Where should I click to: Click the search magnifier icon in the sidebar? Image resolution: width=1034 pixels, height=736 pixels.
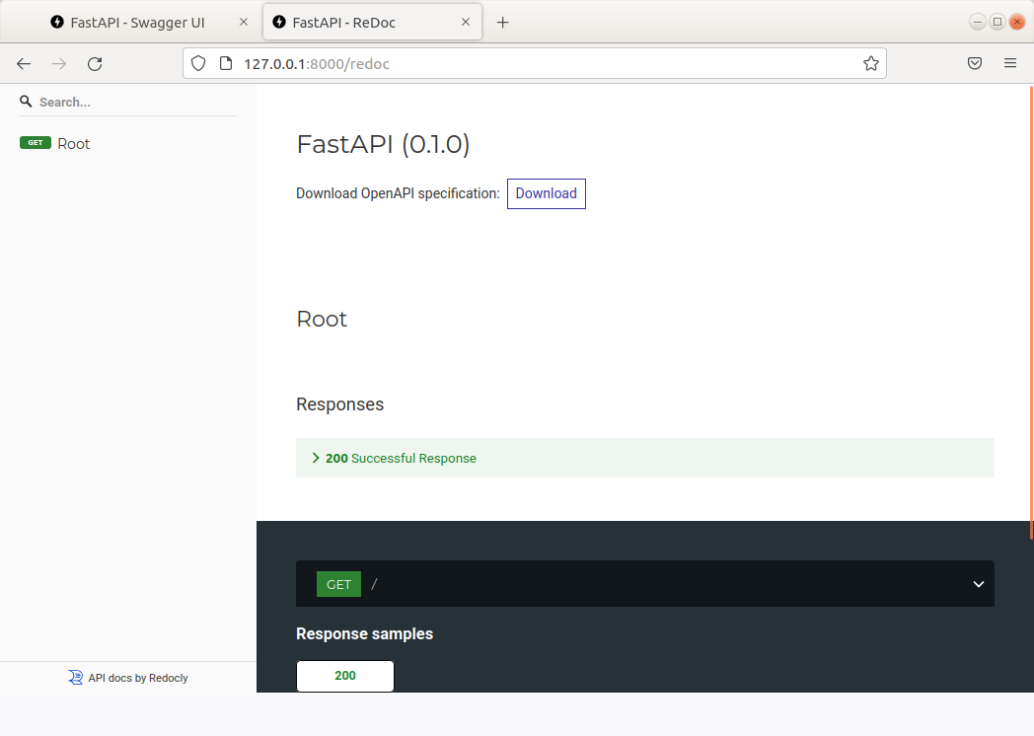point(26,101)
